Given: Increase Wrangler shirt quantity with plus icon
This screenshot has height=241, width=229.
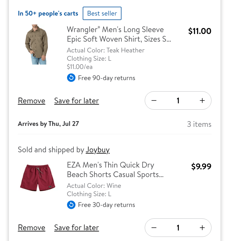Looking at the screenshot, I should [202, 100].
